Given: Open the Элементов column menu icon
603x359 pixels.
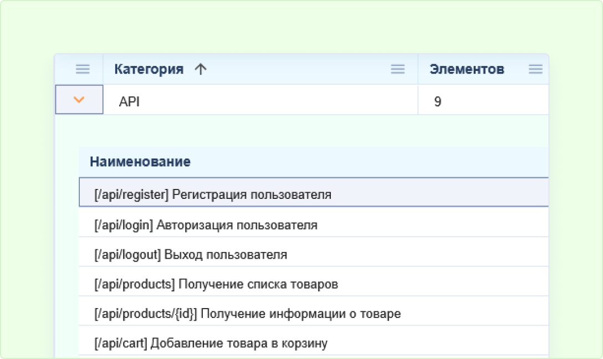Looking at the screenshot, I should [535, 69].
